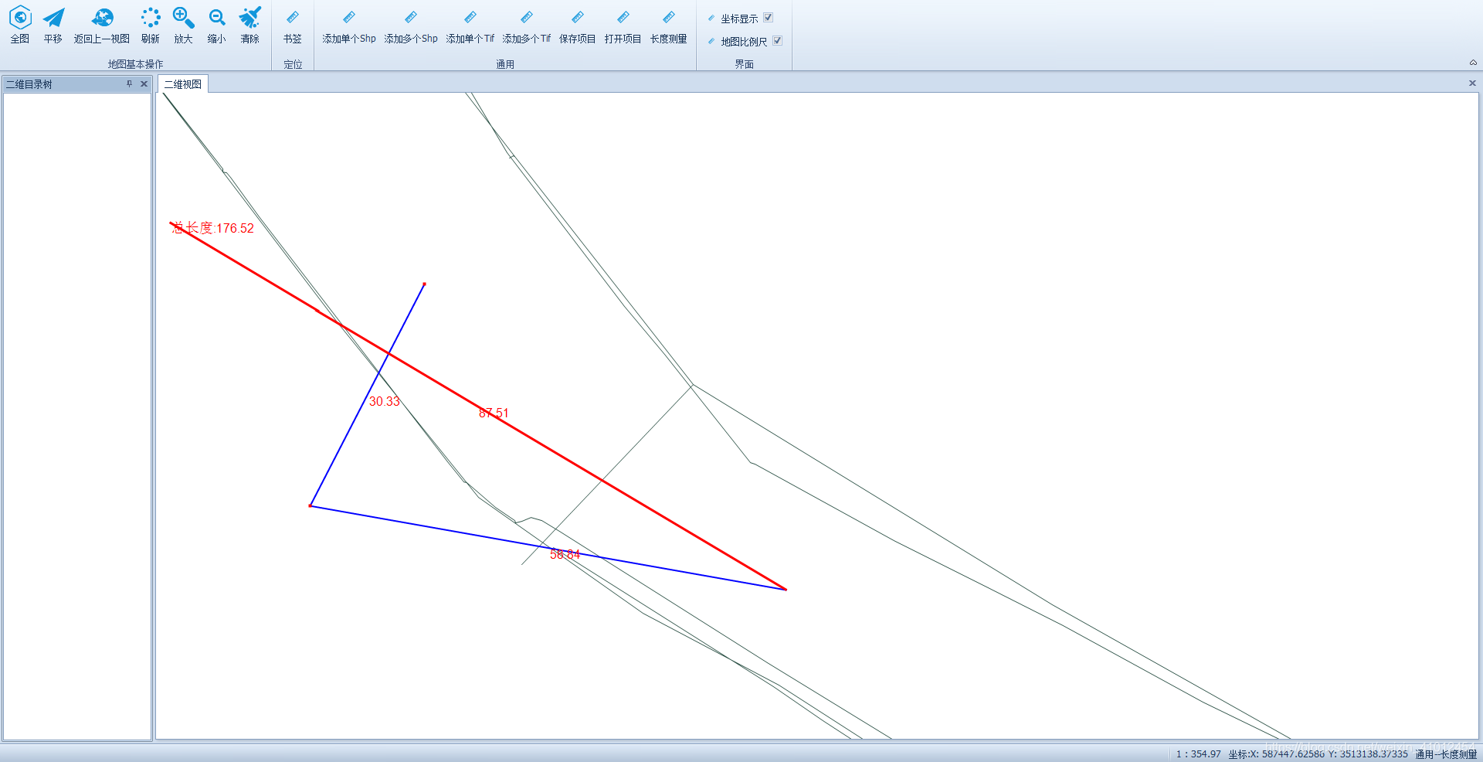Image resolution: width=1483 pixels, height=762 pixels.
Task: Click the 通用 group label
Action: tap(505, 64)
